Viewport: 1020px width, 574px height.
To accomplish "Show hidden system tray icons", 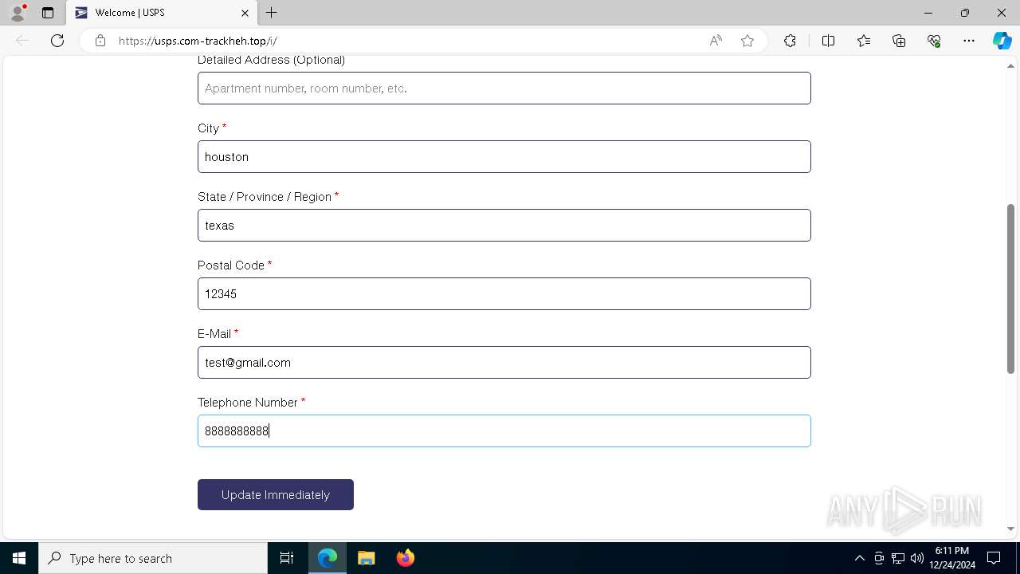I will tap(859, 558).
